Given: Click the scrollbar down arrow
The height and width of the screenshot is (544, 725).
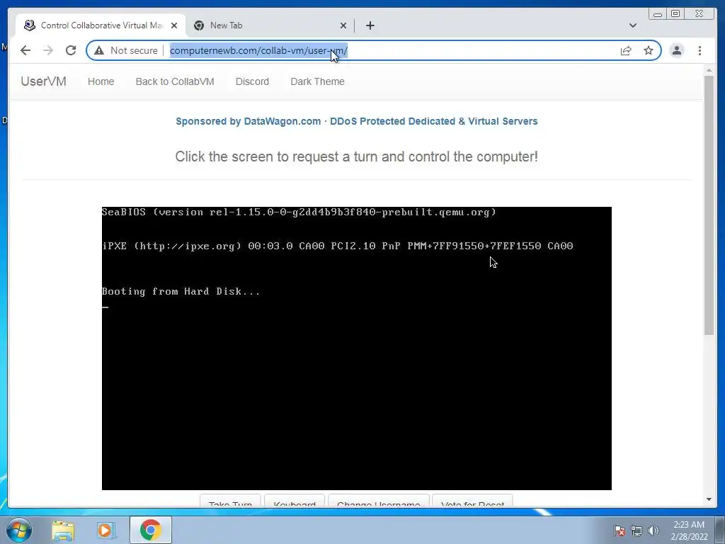Looking at the screenshot, I should click(x=709, y=499).
